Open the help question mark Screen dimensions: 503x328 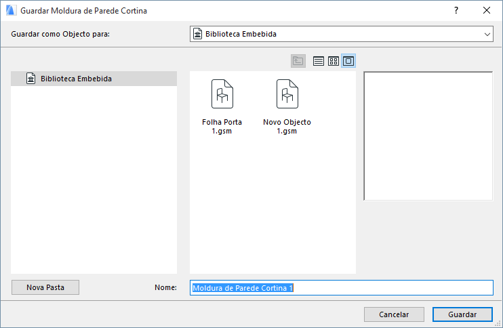click(456, 11)
